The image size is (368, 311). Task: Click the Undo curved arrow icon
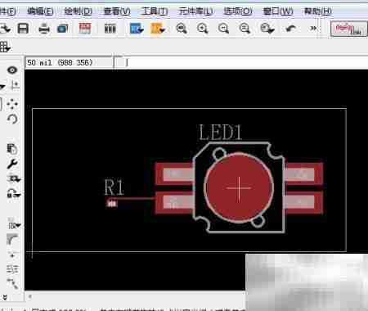[291, 29]
